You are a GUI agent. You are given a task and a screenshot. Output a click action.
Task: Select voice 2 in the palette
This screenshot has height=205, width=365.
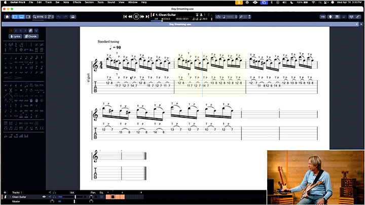[x=16, y=31]
